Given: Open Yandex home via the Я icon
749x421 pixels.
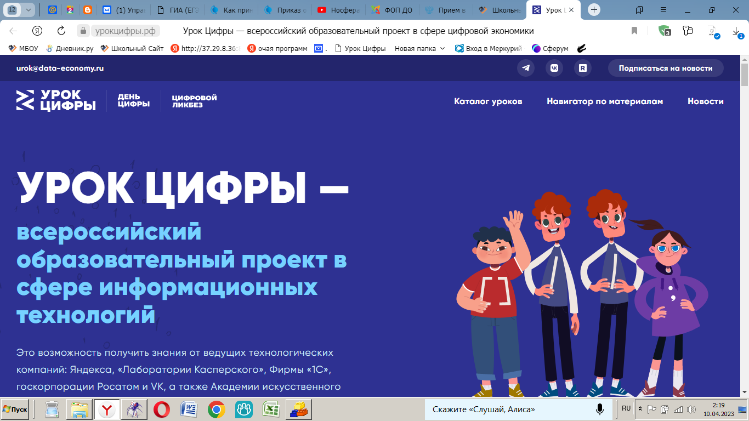Looking at the screenshot, I should point(37,31).
